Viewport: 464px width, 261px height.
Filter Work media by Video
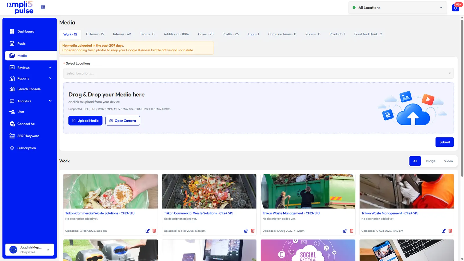(x=448, y=161)
